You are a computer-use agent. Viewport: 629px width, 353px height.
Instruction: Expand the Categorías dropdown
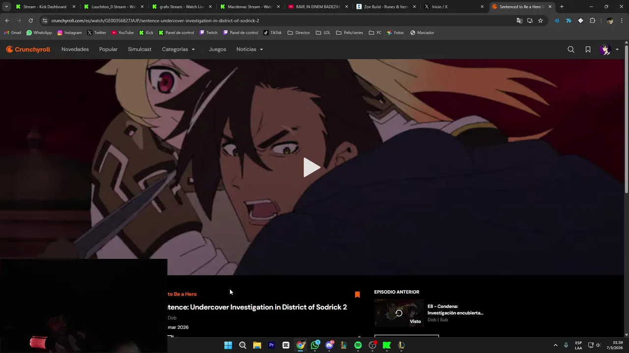click(178, 50)
